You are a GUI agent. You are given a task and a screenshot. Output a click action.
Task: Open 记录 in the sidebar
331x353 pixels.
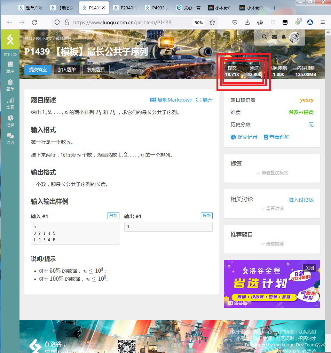(10, 121)
